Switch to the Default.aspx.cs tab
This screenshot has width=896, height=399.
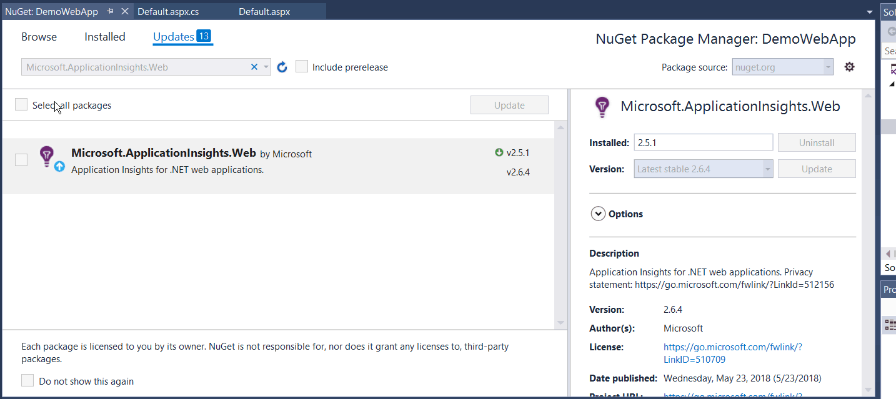coord(167,11)
